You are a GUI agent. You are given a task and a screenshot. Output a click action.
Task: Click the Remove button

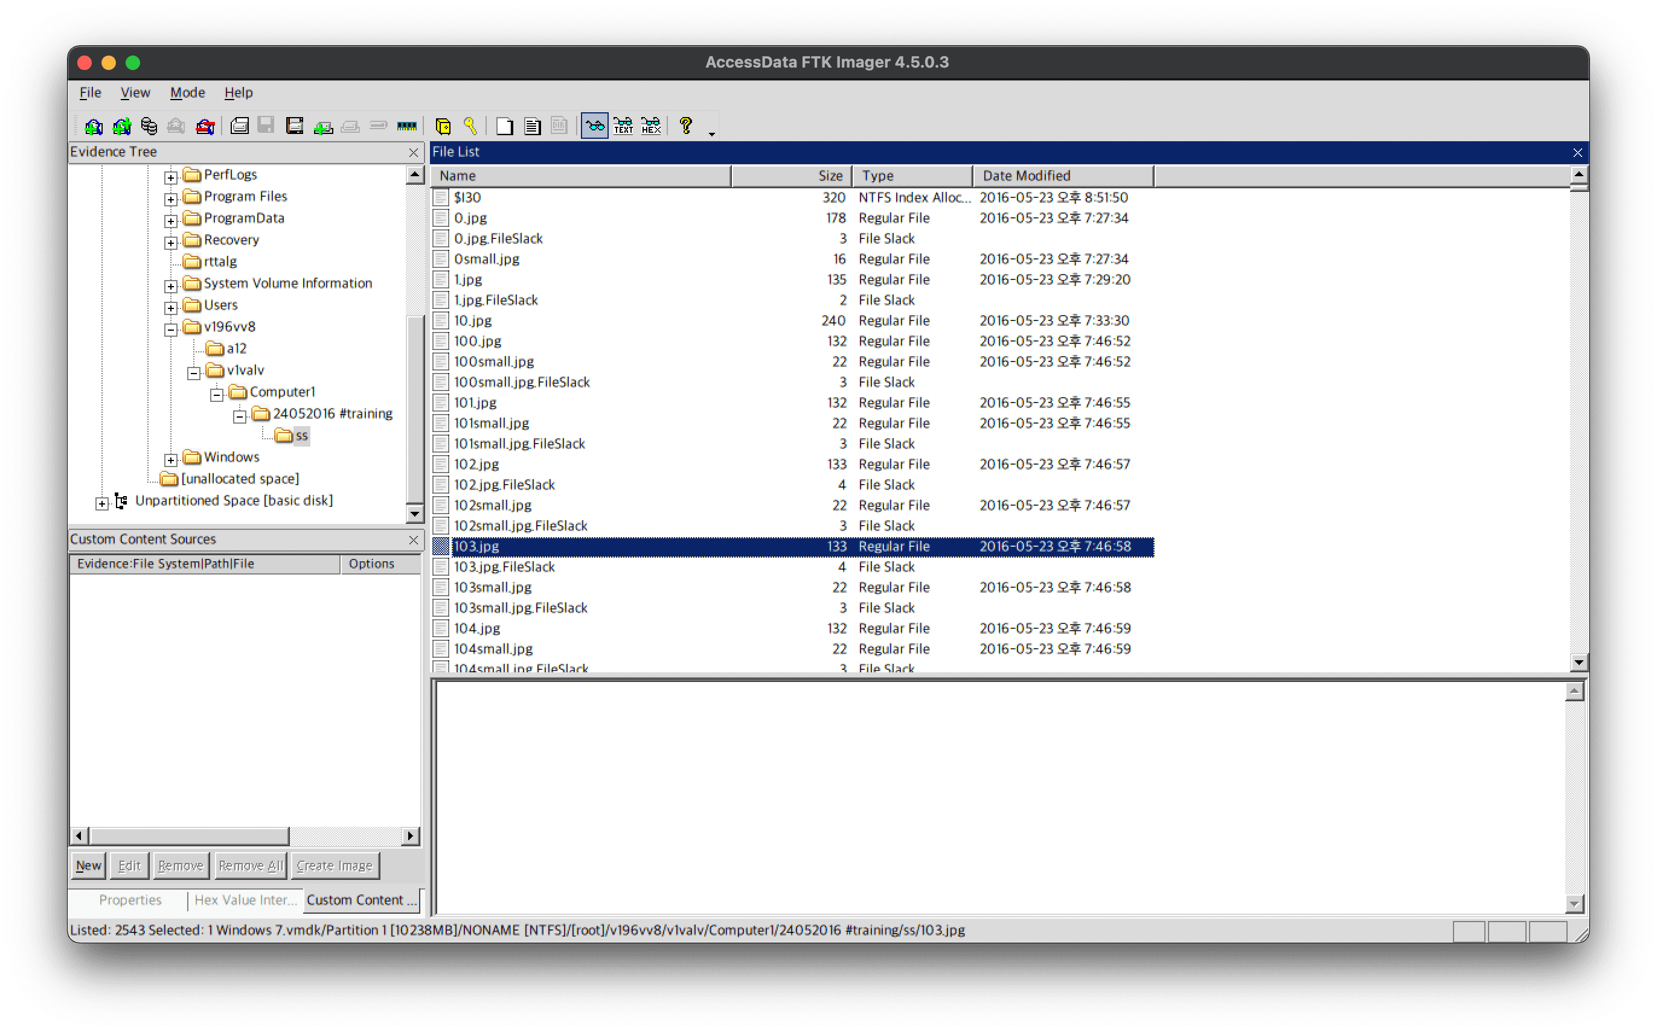tap(181, 865)
